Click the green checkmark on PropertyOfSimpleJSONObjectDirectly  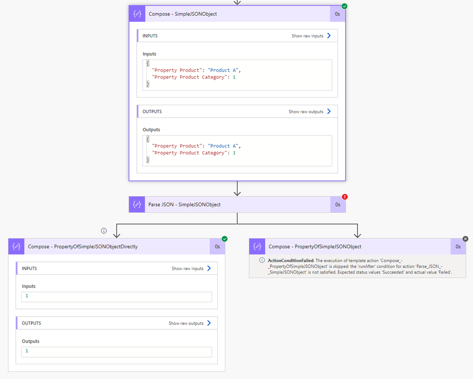pos(224,239)
